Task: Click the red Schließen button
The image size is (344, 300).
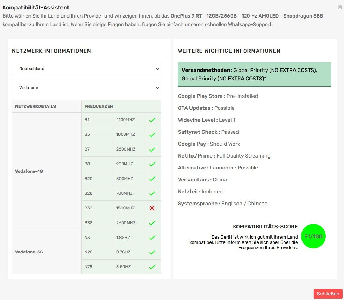Action: (x=328, y=294)
